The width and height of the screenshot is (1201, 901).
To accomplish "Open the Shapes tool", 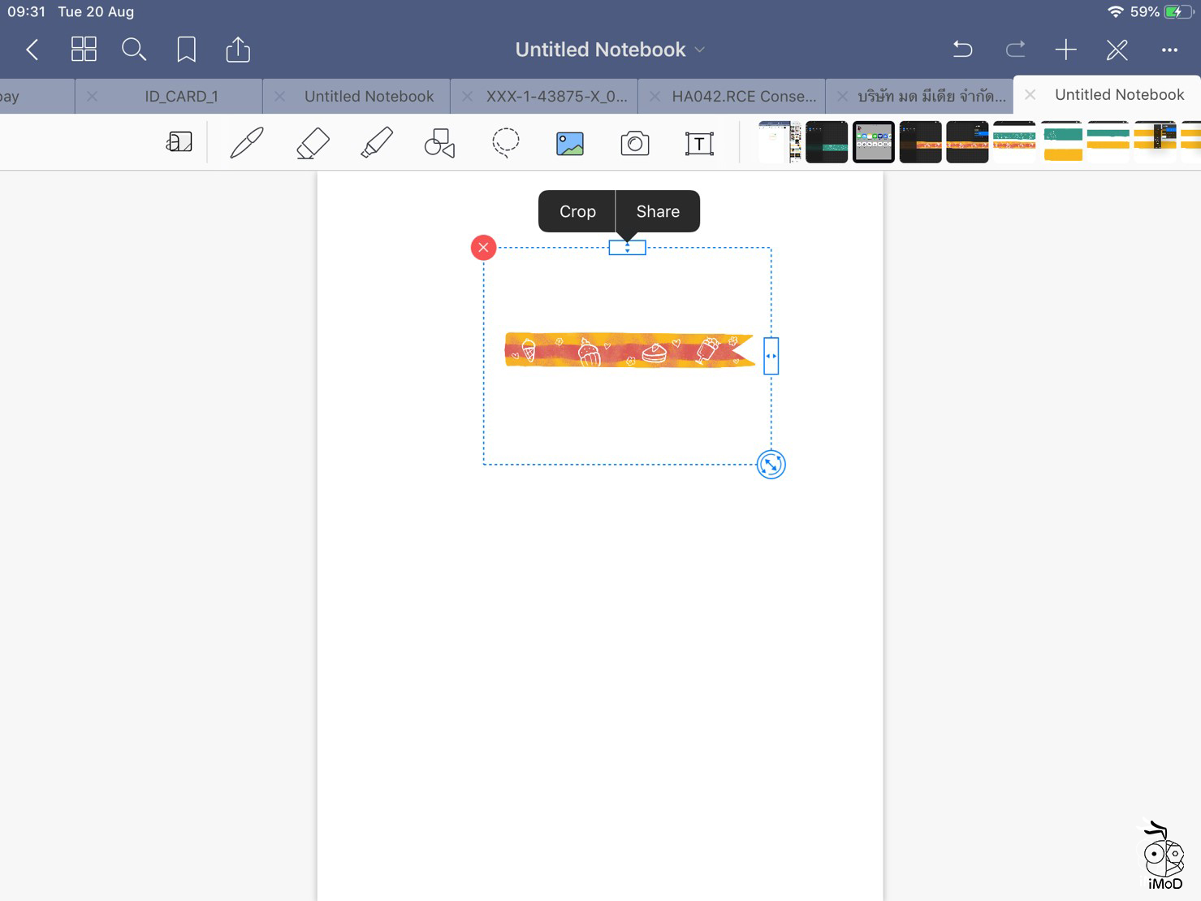I will click(438, 142).
